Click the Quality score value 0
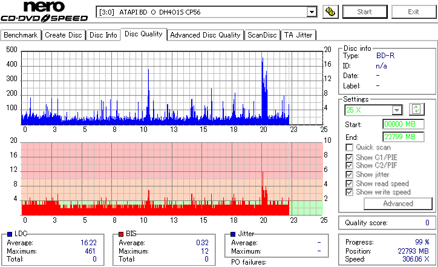 [x=427, y=223]
